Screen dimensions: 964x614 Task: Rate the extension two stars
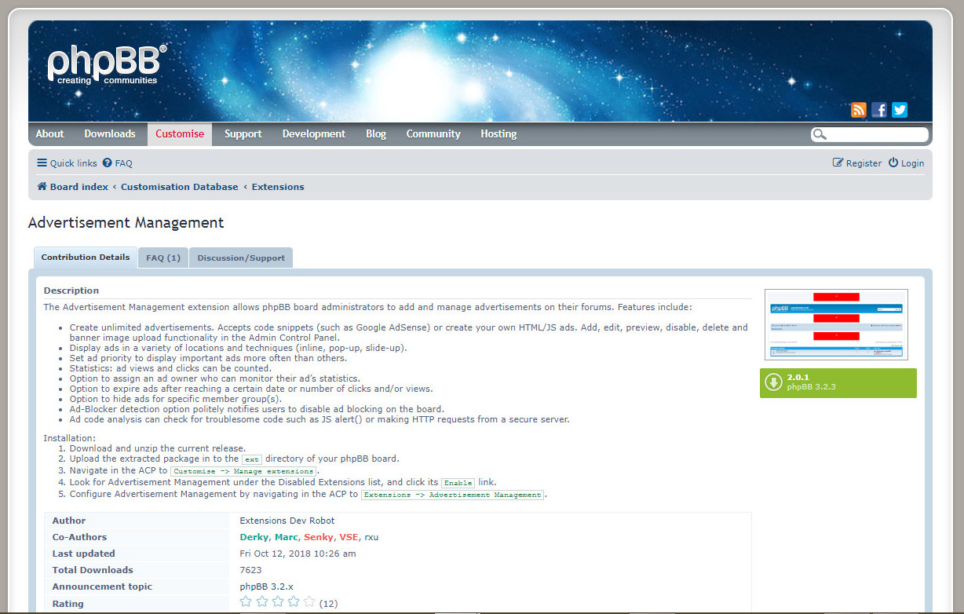click(262, 602)
